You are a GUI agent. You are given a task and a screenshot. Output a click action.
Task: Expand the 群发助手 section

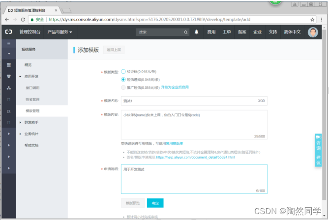click(20, 122)
